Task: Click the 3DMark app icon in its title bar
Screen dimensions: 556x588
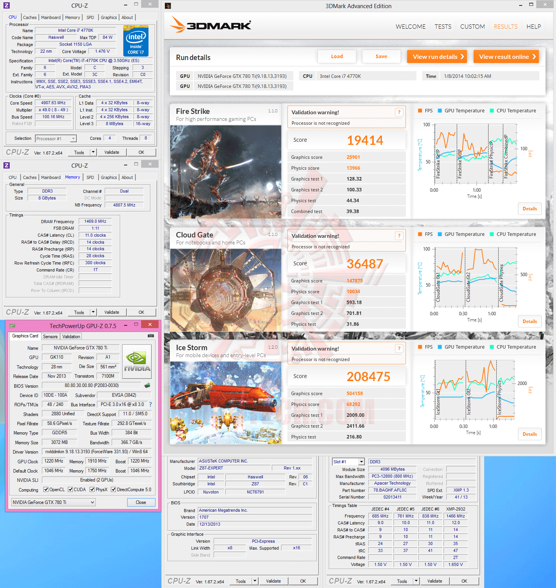Action: coord(168,6)
